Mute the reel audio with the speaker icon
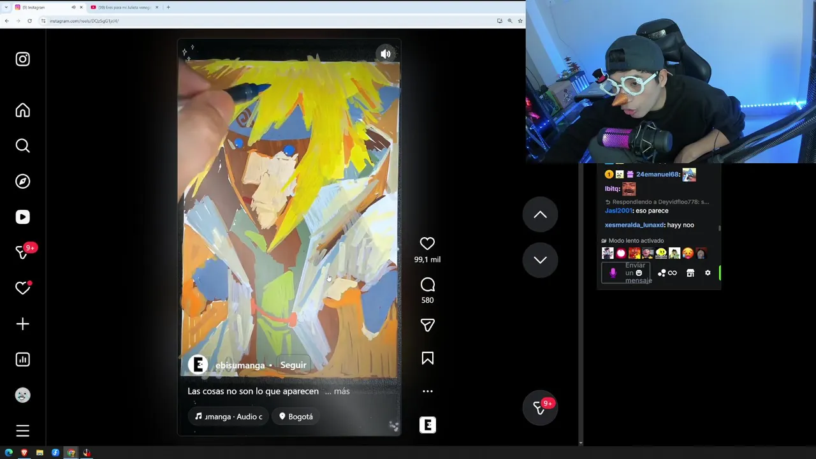816x459 pixels. [386, 54]
